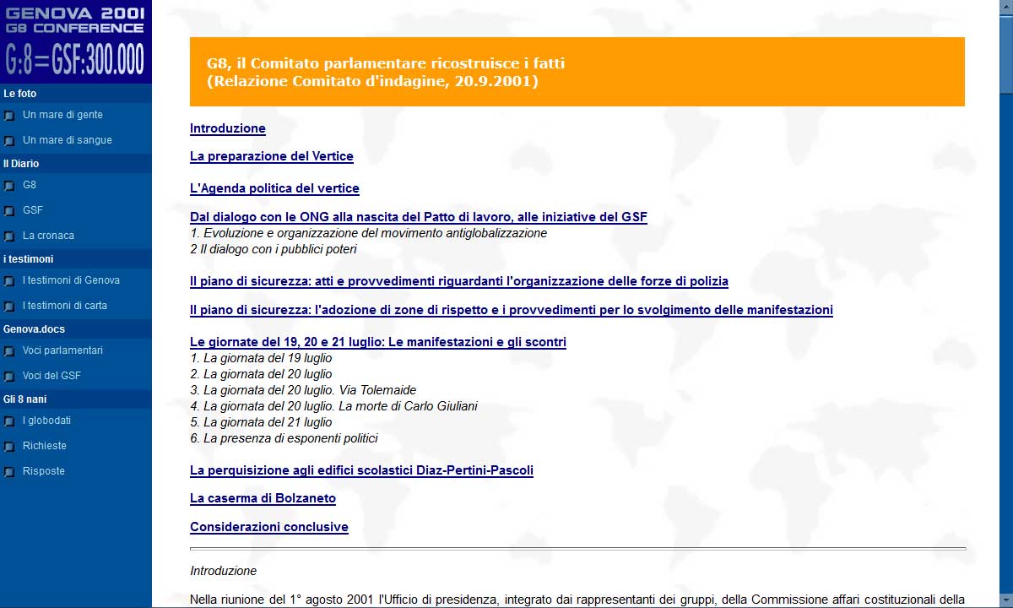Image resolution: width=1013 pixels, height=608 pixels.
Task: Click bullet icon beside Voci parlamentari
Action: pyautogui.click(x=9, y=351)
